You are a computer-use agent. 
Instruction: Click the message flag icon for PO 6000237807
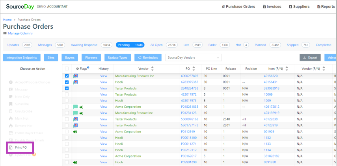pos(75,76)
